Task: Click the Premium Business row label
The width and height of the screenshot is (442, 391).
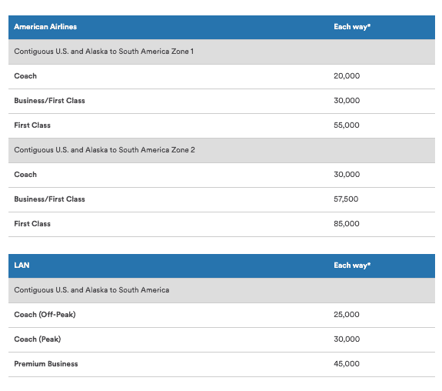Action: tap(46, 364)
